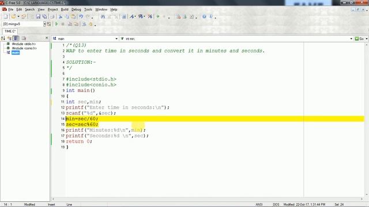
Task: Expand the main function selector dropdown
Action: click(116, 39)
